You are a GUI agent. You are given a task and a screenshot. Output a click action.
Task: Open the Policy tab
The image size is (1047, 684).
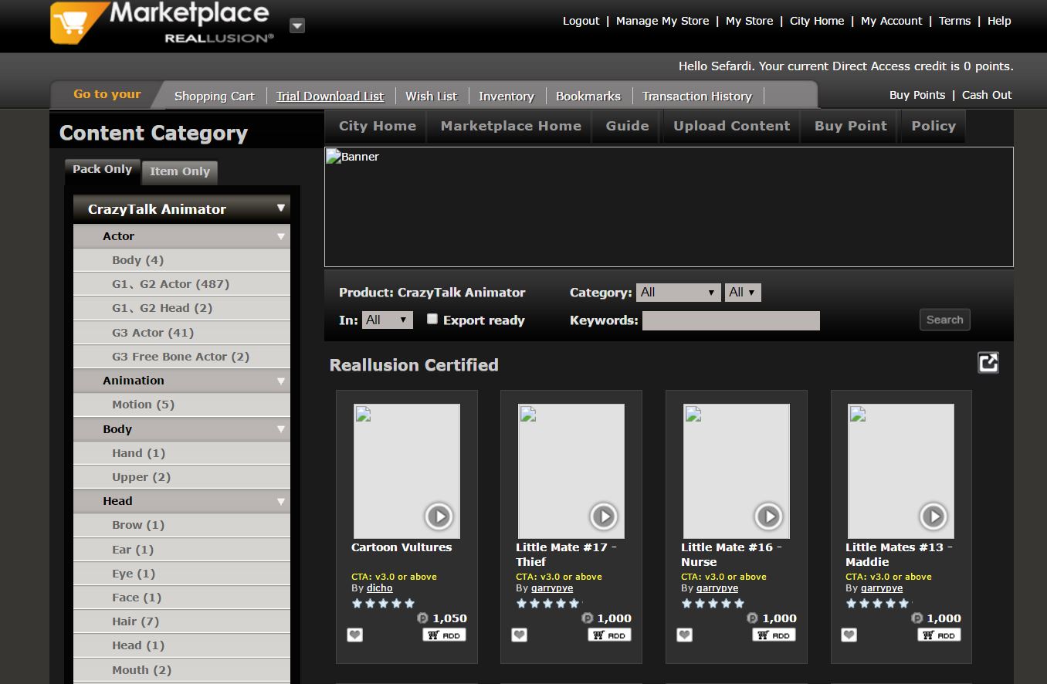[933, 127]
